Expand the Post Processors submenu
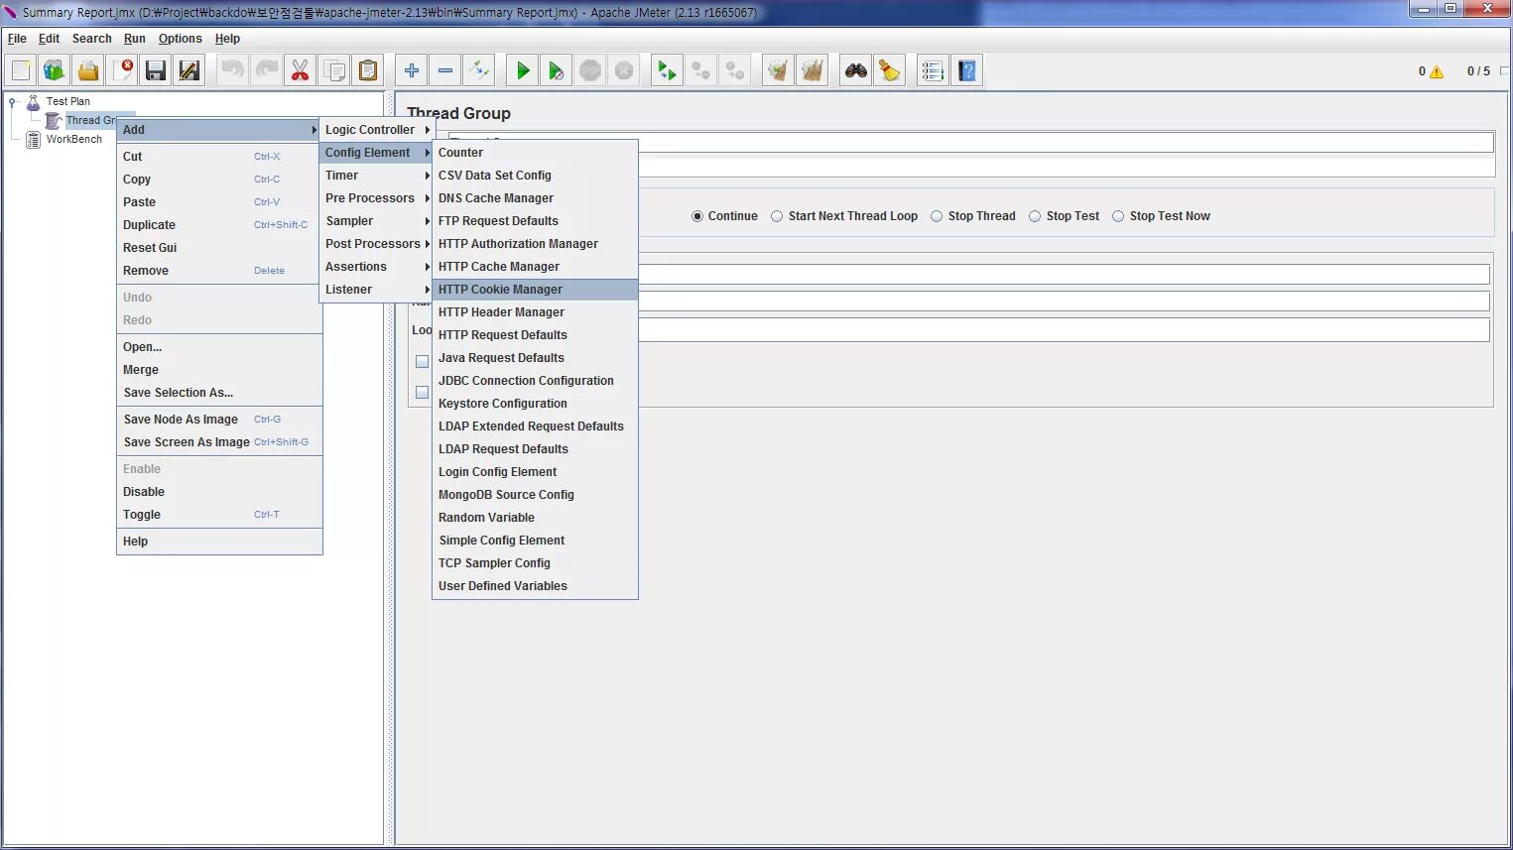1513x850 pixels. [x=377, y=244]
